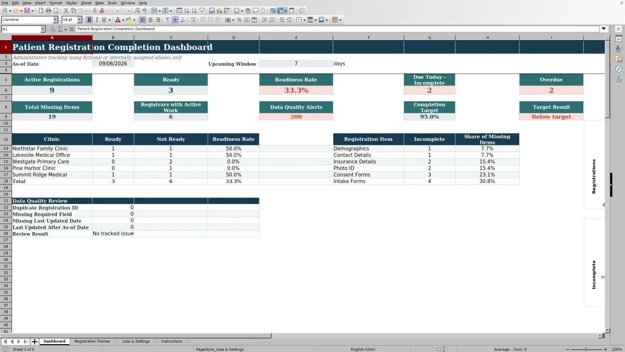This screenshot has height=352, width=625.
Task: Open the File menu
Action: (5, 3)
